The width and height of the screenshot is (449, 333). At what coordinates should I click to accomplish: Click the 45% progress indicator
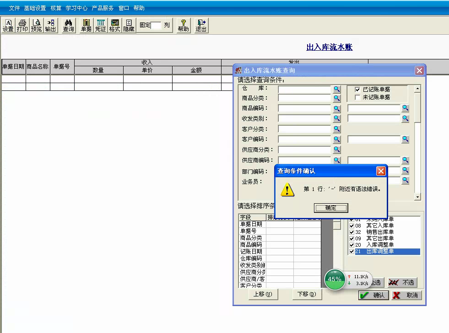tap(335, 280)
